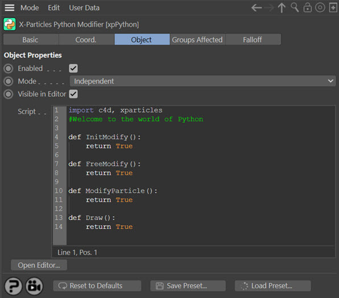Click the video camera tutorial icon
Image resolution: width=339 pixels, height=298 pixels.
point(34,286)
